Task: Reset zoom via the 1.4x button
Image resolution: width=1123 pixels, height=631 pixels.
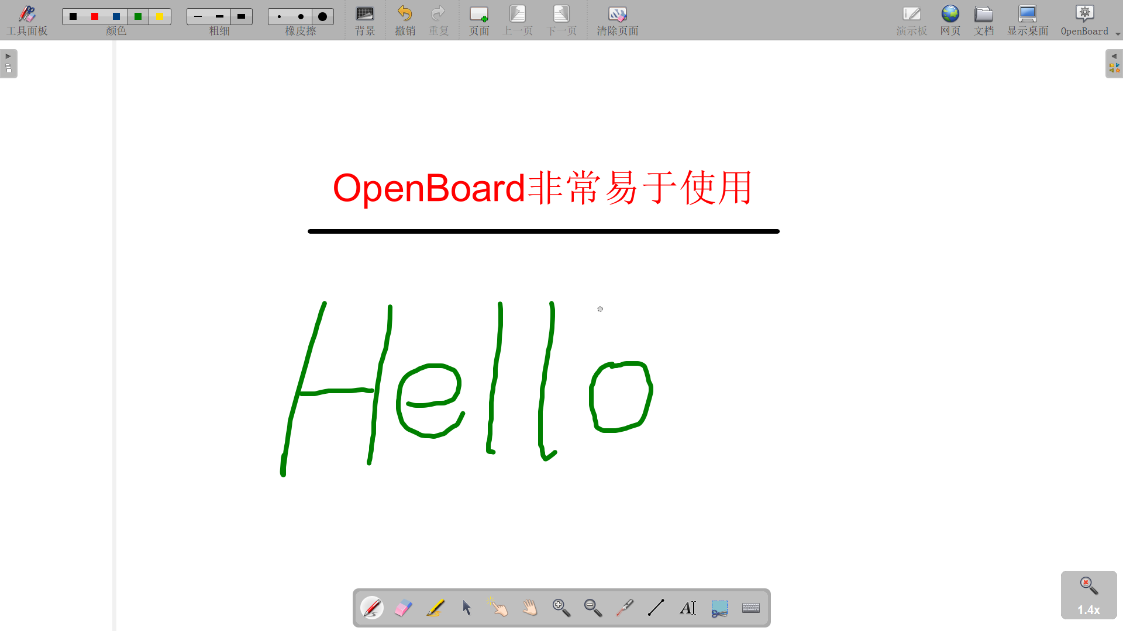Action: [x=1089, y=595]
